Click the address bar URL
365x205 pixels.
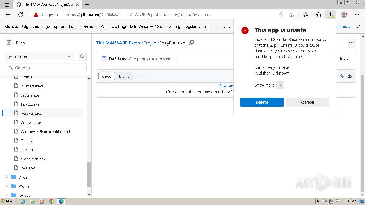tap(139, 15)
